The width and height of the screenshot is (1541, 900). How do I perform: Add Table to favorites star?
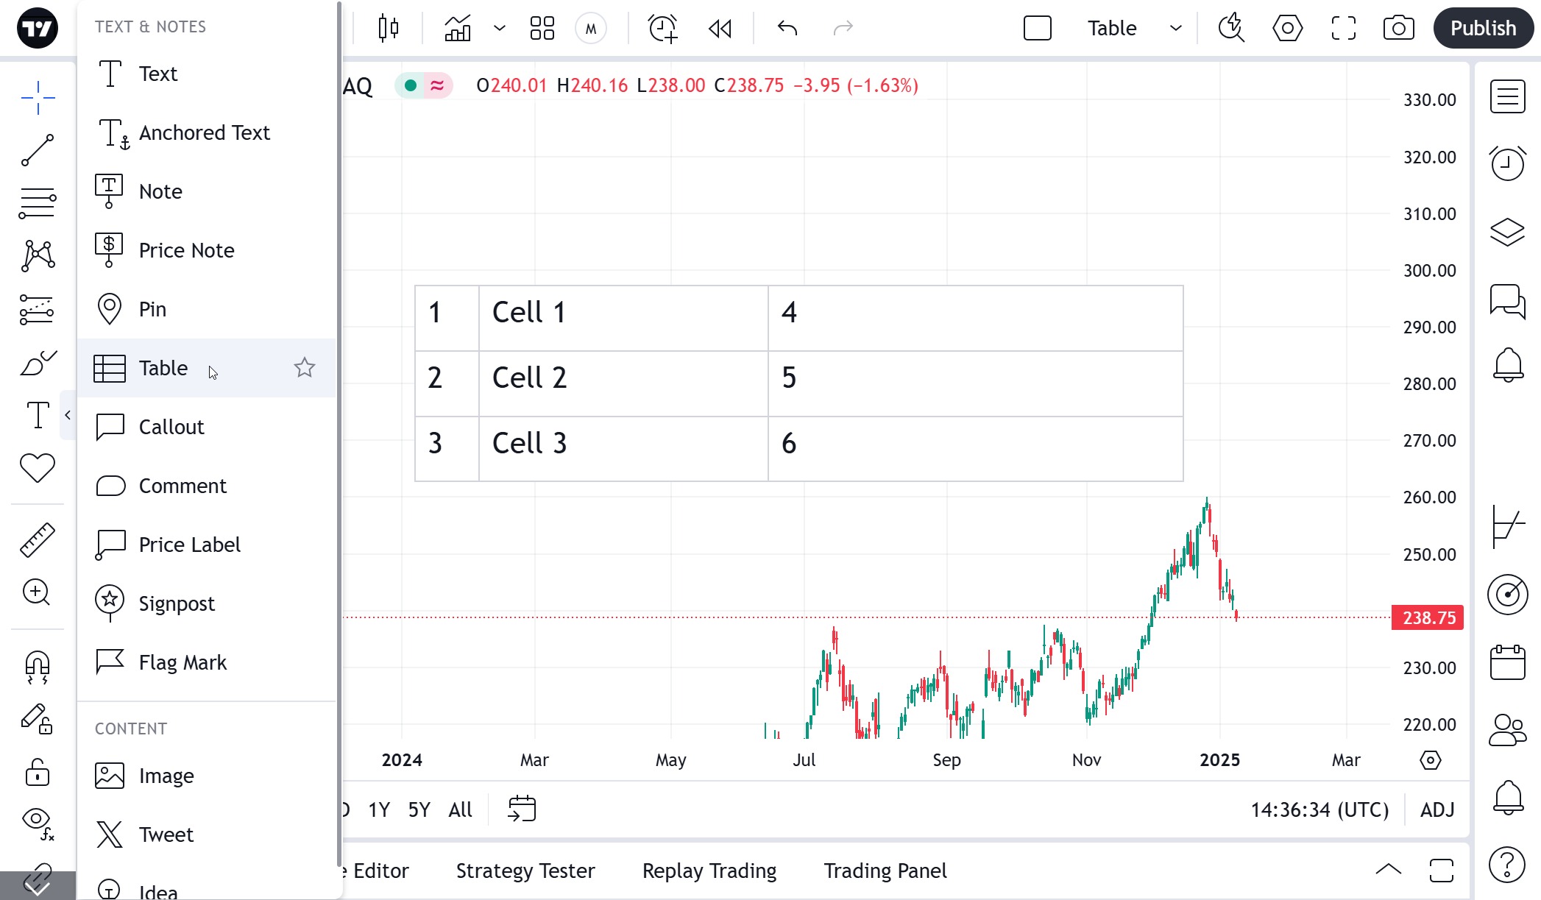[x=305, y=367]
